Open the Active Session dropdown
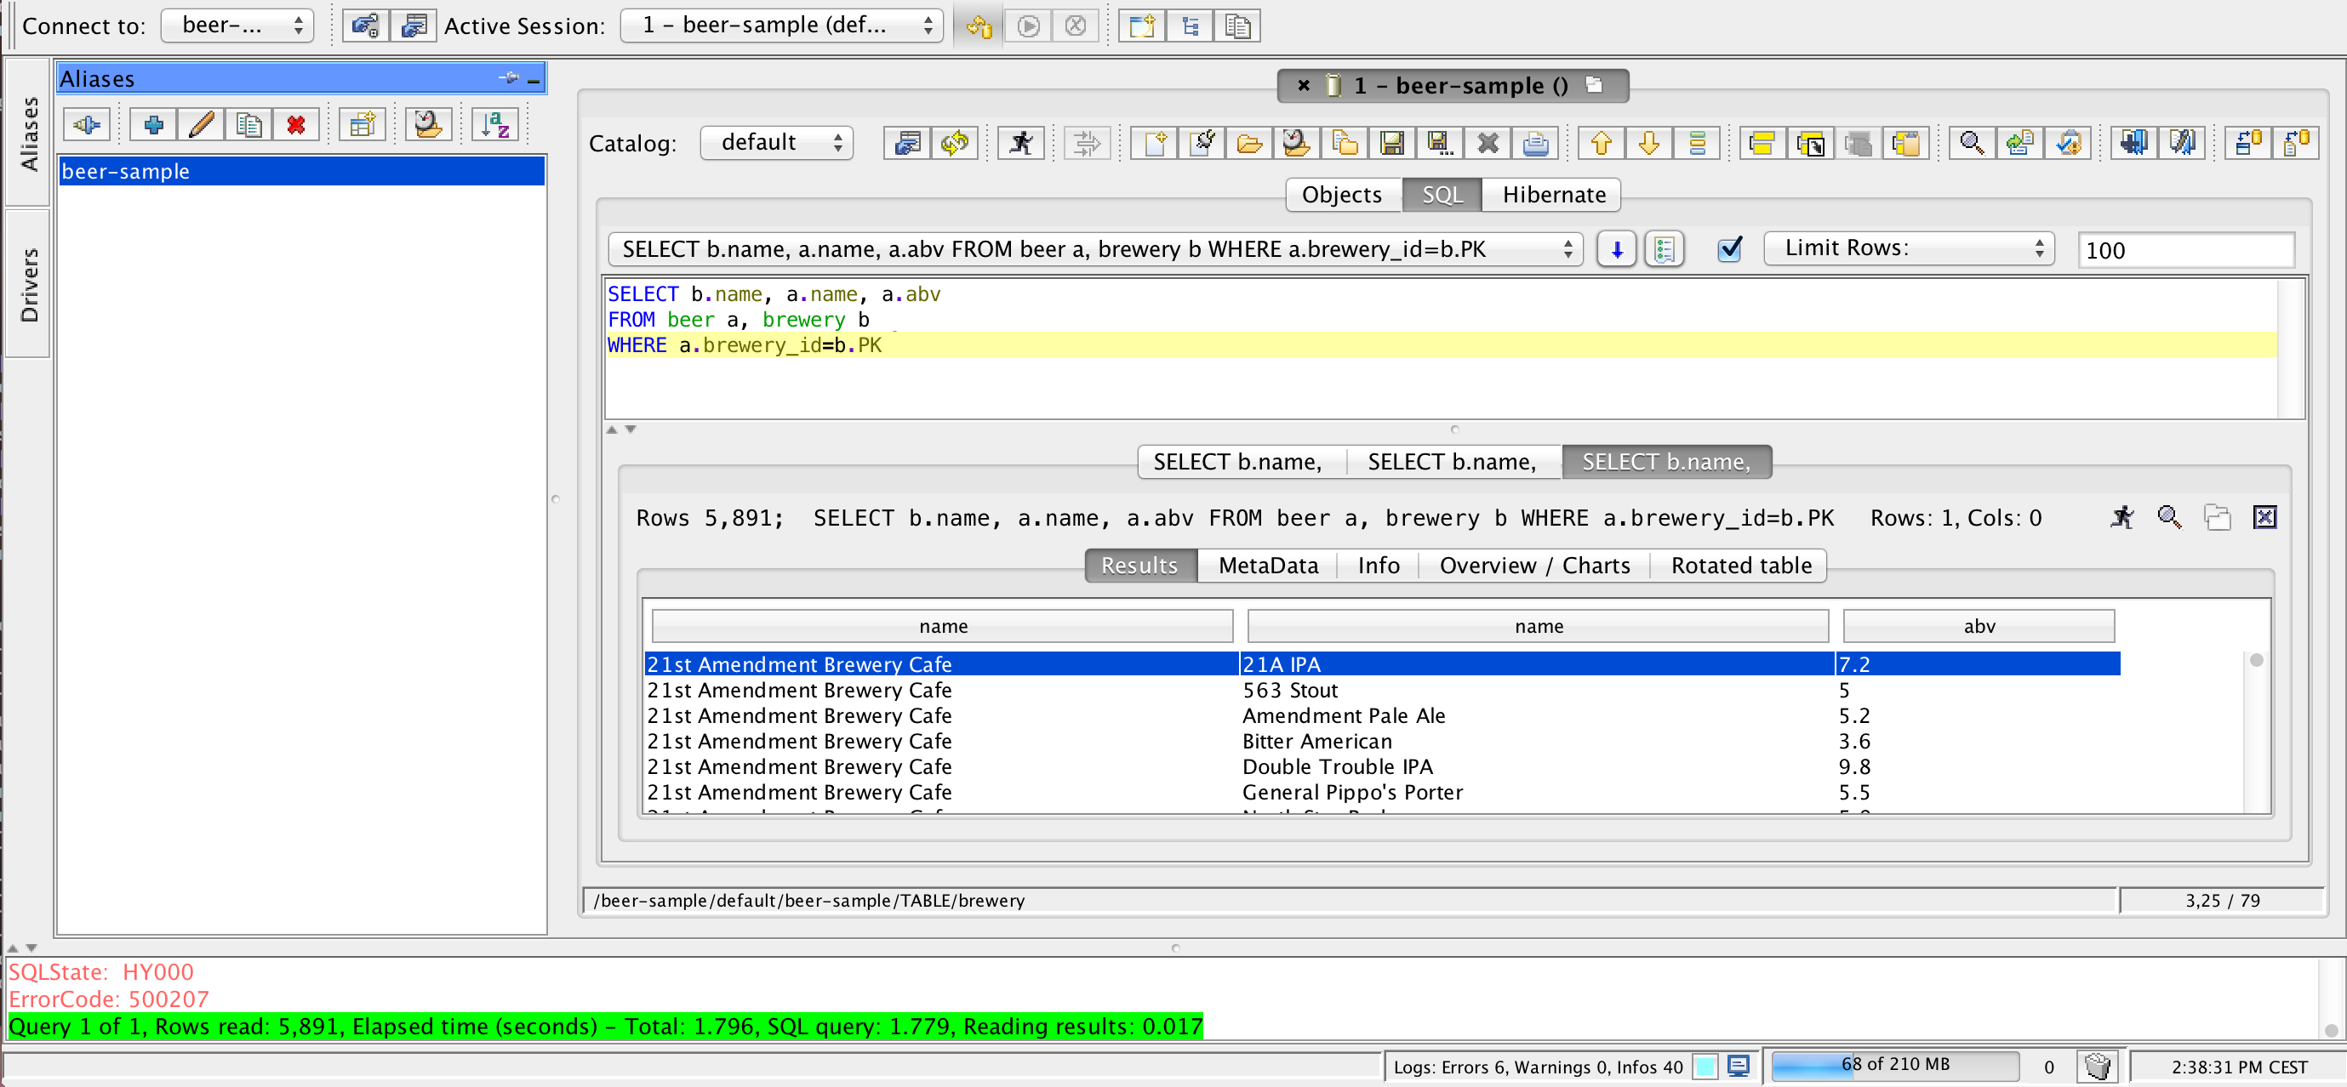The width and height of the screenshot is (2347, 1087). tap(782, 26)
